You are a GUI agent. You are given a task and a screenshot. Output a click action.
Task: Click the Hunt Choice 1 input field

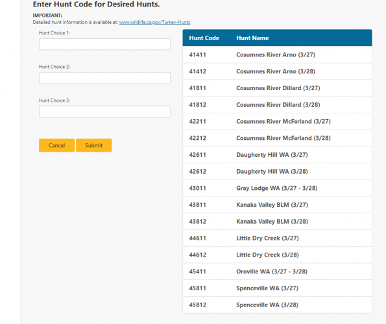coord(104,44)
